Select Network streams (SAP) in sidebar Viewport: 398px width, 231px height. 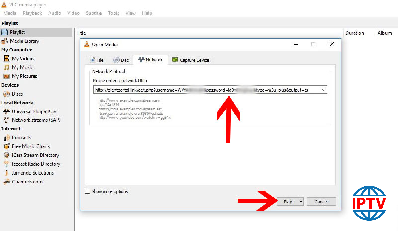[x=36, y=120]
